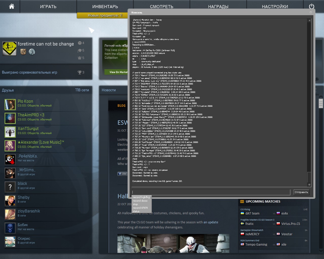The height and width of the screenshot is (259, 324).
Task: Click the power quit icon
Action: [312, 6]
